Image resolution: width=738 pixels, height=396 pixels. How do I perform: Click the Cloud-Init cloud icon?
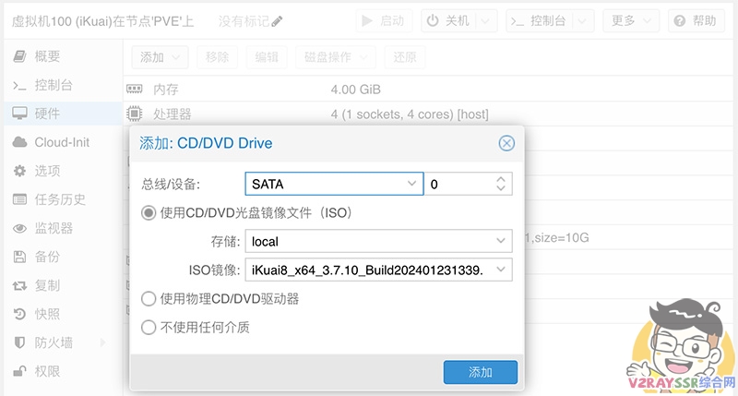click(19, 142)
